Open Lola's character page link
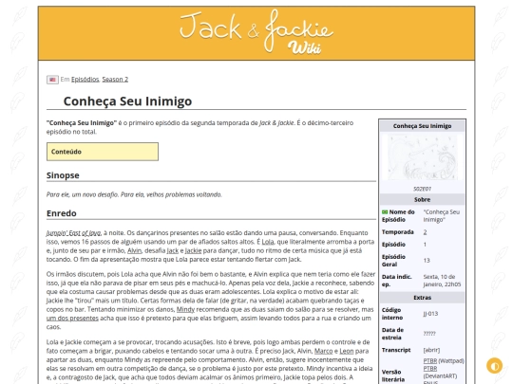Viewport: 513px width, 384px height. click(x=268, y=242)
